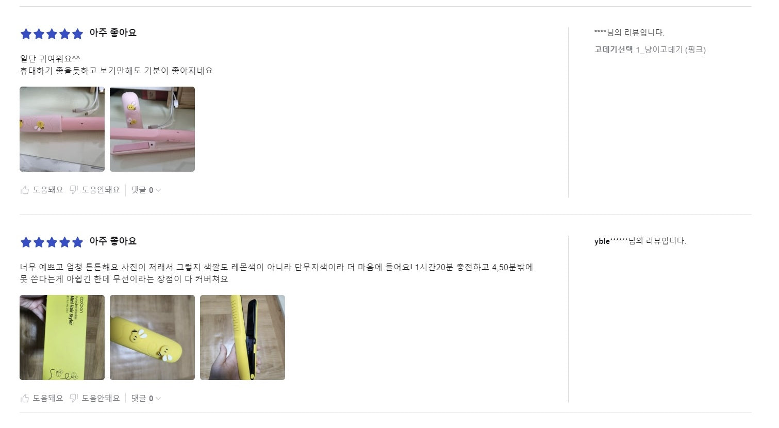Click 도움돼요 text on the second review
The height and width of the screenshot is (428, 779).
coord(48,398)
